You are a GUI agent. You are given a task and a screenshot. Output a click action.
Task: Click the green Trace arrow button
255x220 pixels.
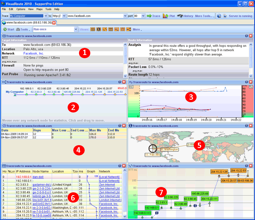point(153,16)
